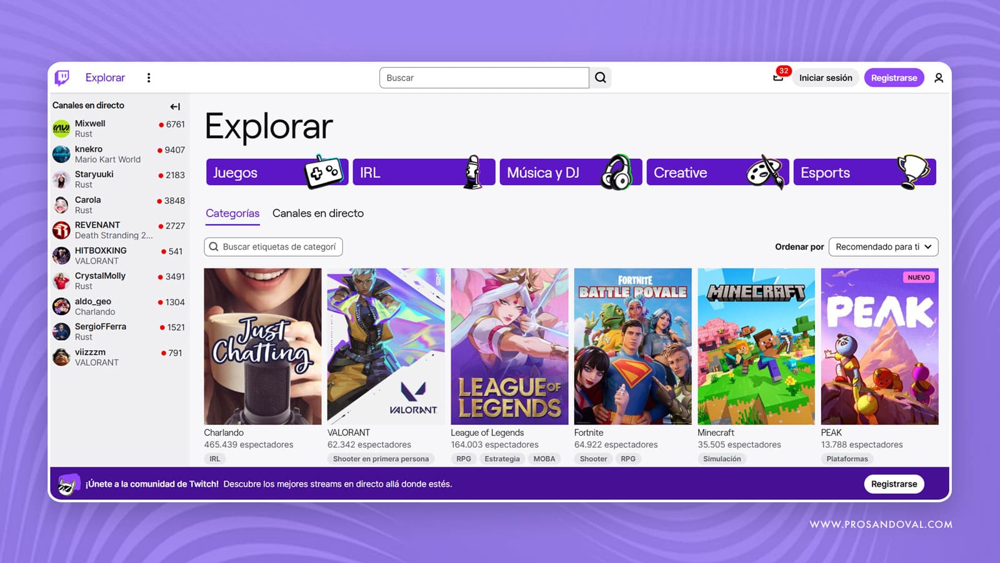The width and height of the screenshot is (1000, 563).
Task: Open the Esports category button
Action: [x=864, y=172]
